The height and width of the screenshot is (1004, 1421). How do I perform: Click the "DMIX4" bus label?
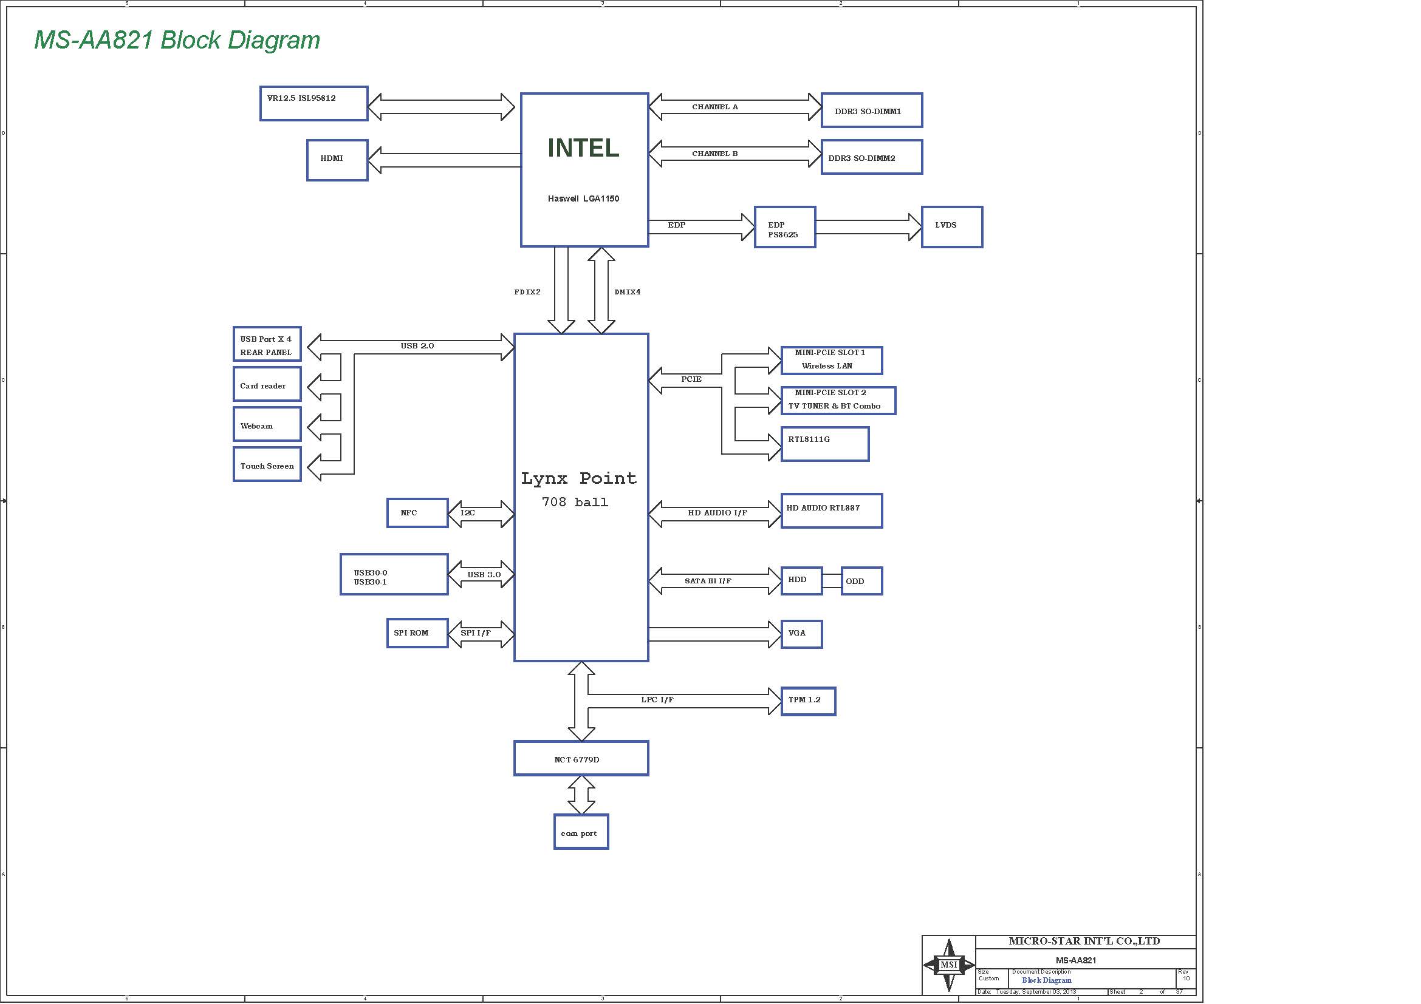[628, 292]
